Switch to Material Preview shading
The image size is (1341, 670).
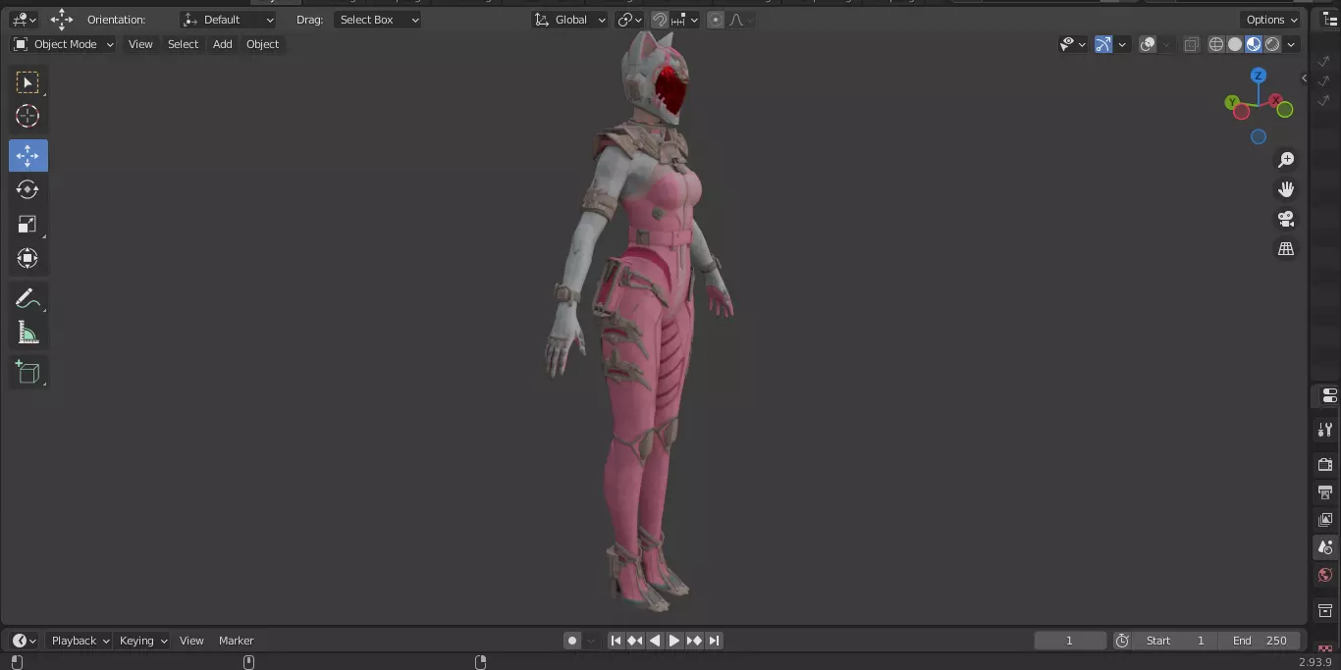1254,44
